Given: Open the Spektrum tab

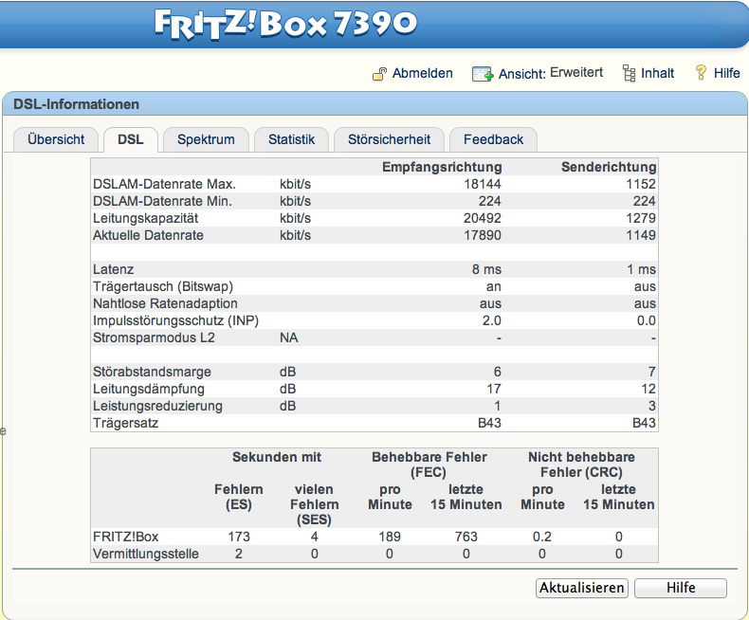Looking at the screenshot, I should 206,139.
